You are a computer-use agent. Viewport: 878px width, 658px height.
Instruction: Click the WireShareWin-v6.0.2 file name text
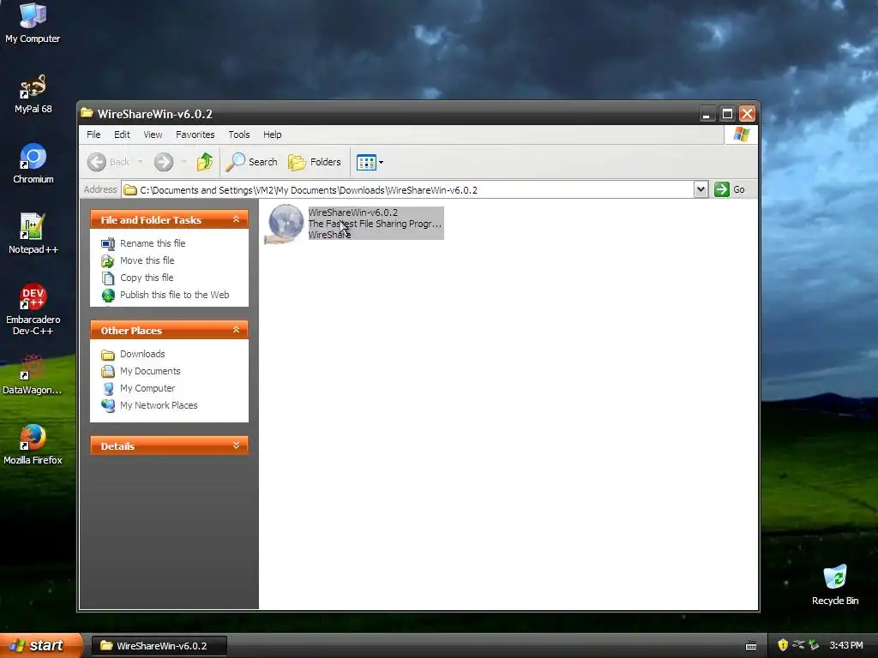pos(352,212)
